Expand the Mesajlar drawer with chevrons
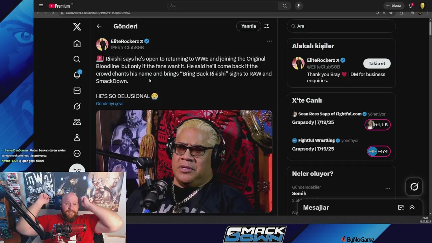 coord(412,208)
